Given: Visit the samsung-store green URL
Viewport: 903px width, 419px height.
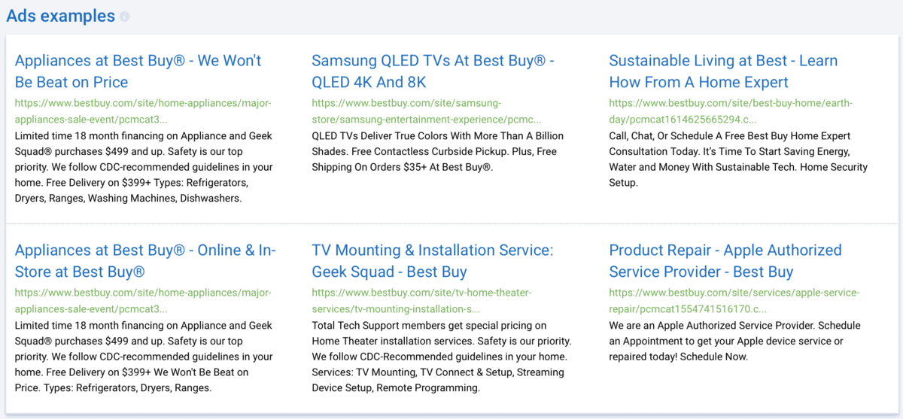Looking at the screenshot, I should coord(426,111).
